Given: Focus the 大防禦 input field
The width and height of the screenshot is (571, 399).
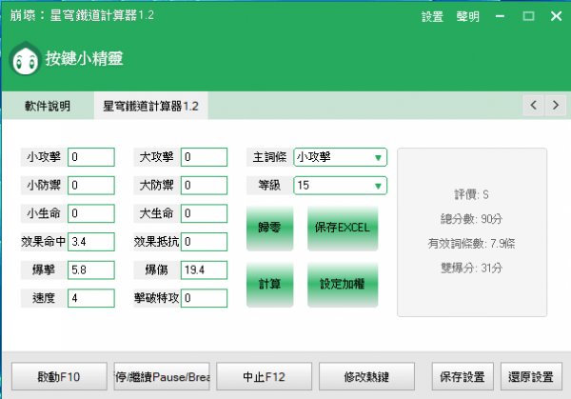Looking at the screenshot, I should click(204, 185).
